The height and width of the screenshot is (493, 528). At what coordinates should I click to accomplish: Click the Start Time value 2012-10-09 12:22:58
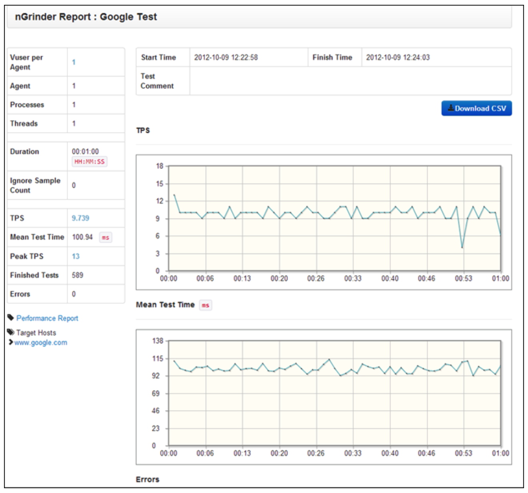tap(226, 57)
